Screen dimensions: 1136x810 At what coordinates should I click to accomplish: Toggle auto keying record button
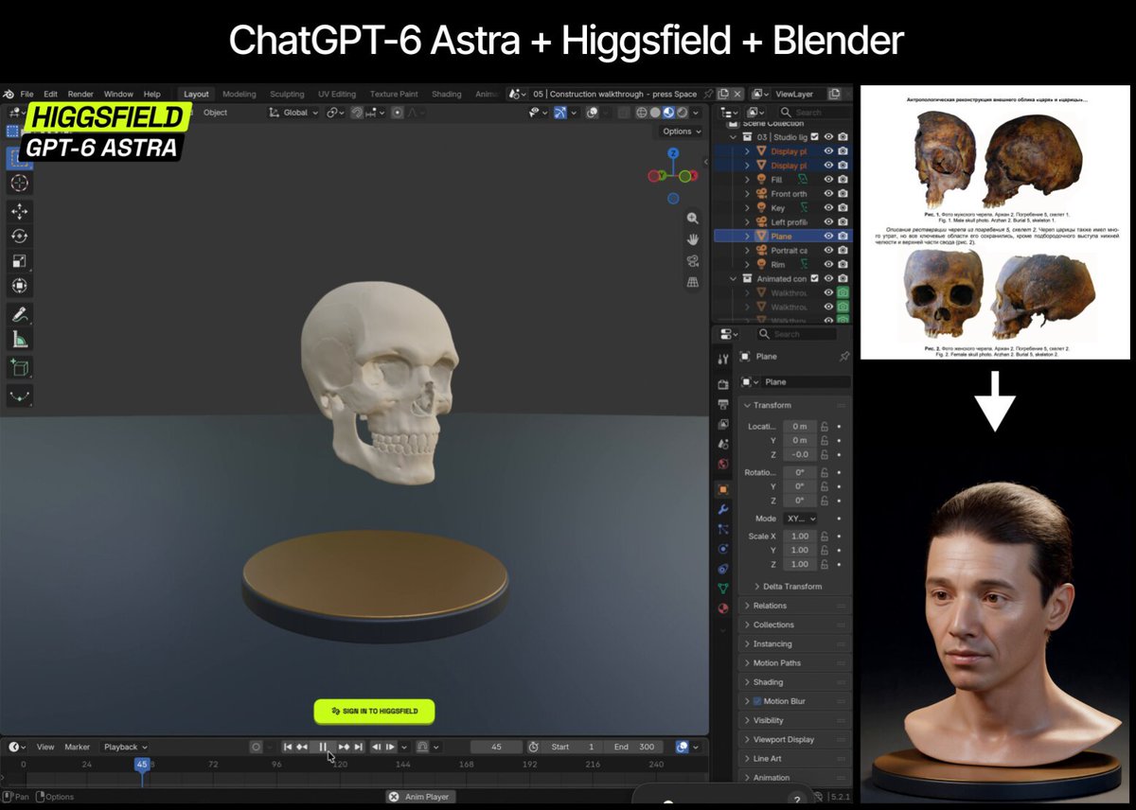[x=256, y=747]
